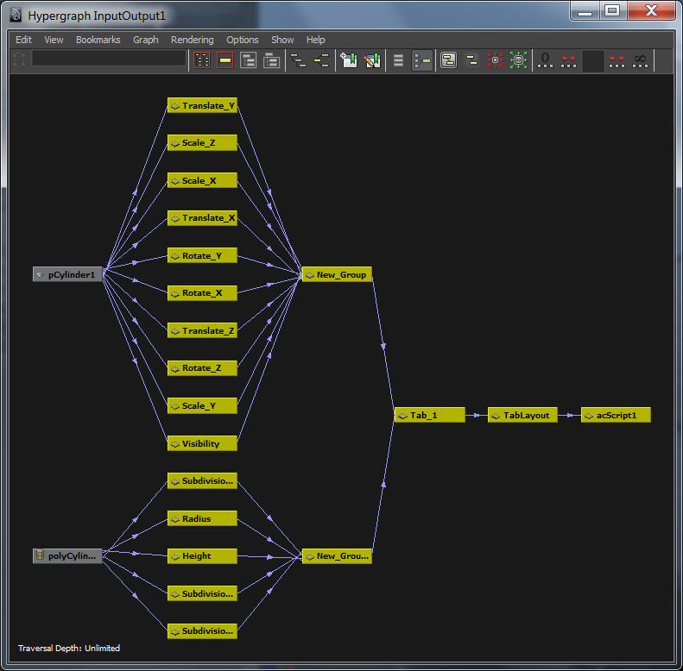
Task: Open the Graph menu
Action: [x=145, y=40]
